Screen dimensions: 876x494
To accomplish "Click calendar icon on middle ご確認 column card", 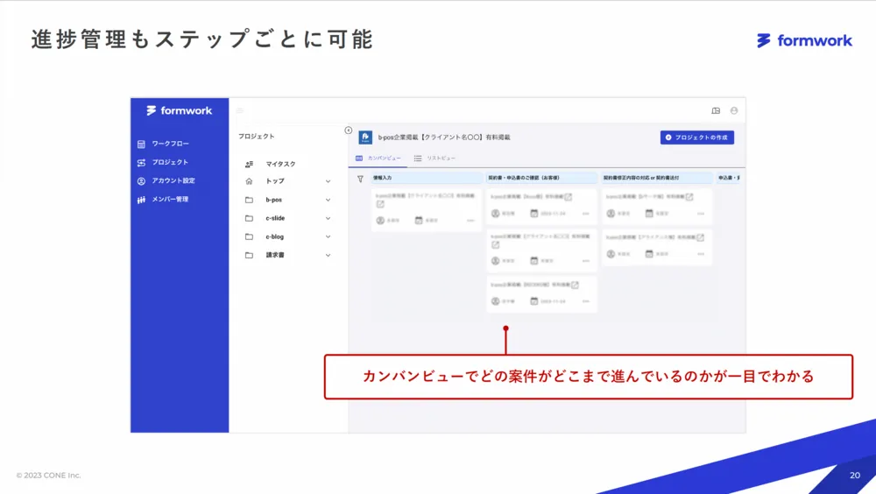I will point(534,260).
